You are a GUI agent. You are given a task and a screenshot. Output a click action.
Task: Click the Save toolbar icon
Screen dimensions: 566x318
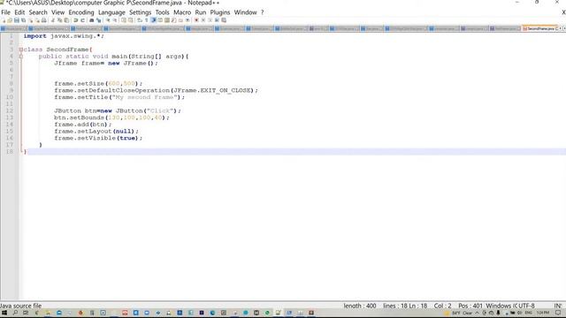point(17,20)
